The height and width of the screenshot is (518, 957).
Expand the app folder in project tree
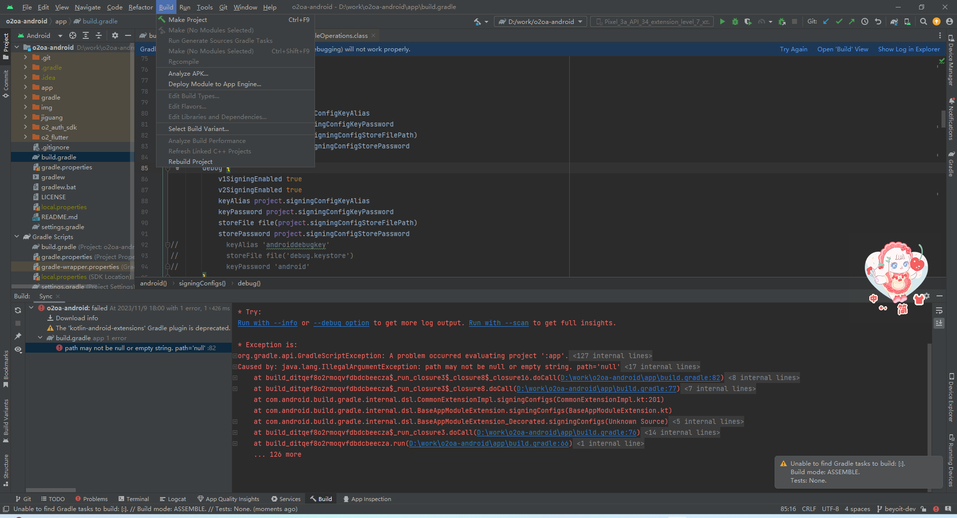point(25,87)
